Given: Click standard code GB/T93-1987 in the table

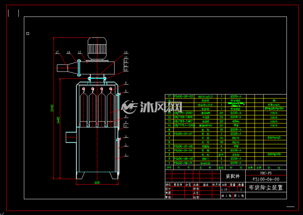Looking at the screenshot, I should tap(183, 121).
